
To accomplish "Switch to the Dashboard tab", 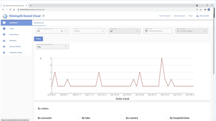I will pyautogui.click(x=38, y=23).
